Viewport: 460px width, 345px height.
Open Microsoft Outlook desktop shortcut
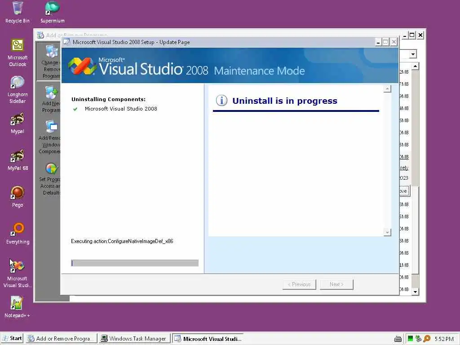(x=18, y=53)
